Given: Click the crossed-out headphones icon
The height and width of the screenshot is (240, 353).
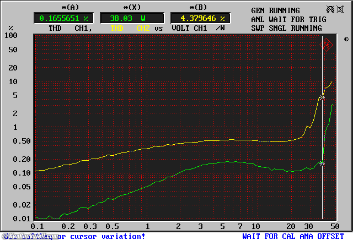Looking at the screenshot, I should point(330,9).
